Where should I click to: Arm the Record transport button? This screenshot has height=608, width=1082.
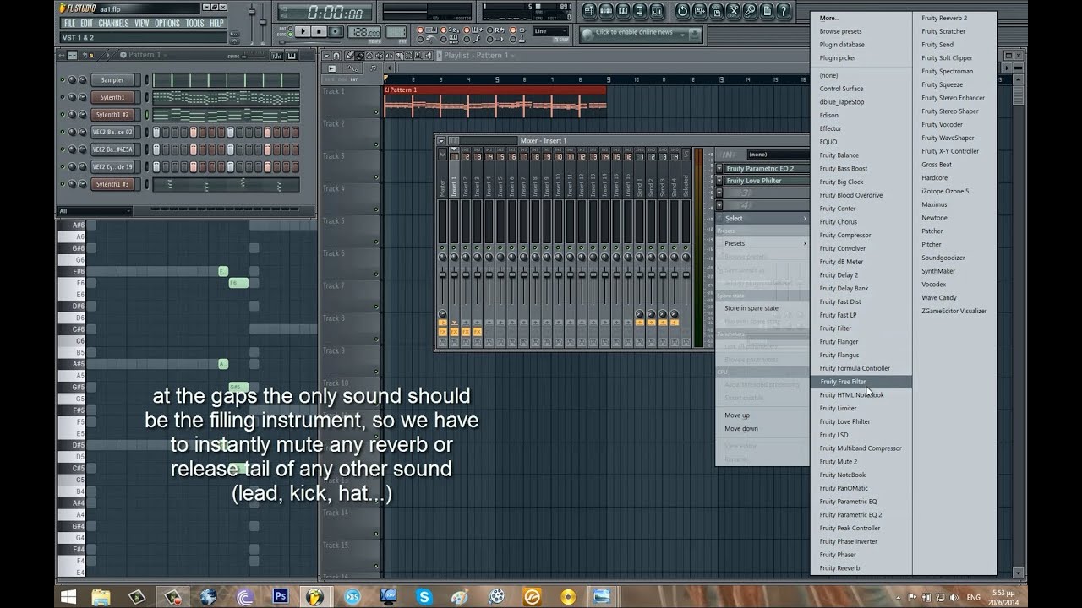[x=336, y=31]
